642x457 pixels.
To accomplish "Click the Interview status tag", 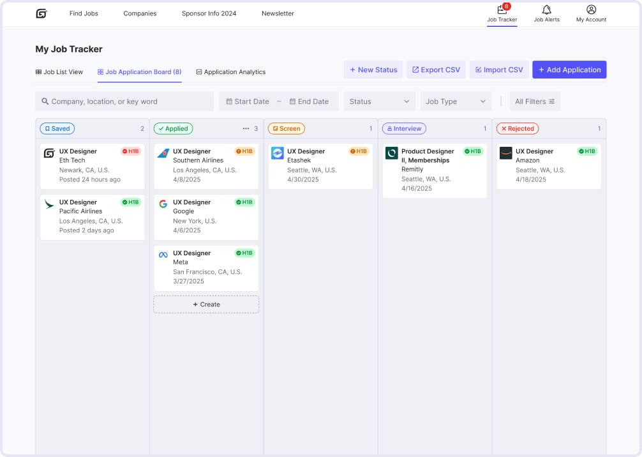I will click(404, 128).
